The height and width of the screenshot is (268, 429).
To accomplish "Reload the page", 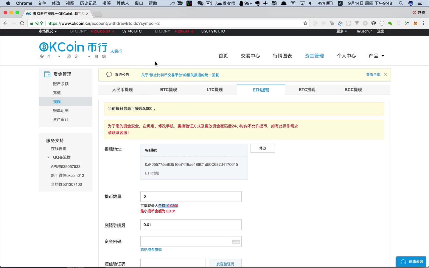I will 22,23.
